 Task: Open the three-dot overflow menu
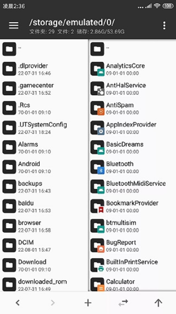[x=164, y=25]
